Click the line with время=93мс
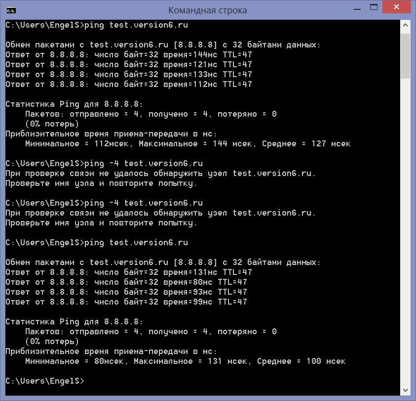Screen dimensions: 416x401 pos(126,292)
